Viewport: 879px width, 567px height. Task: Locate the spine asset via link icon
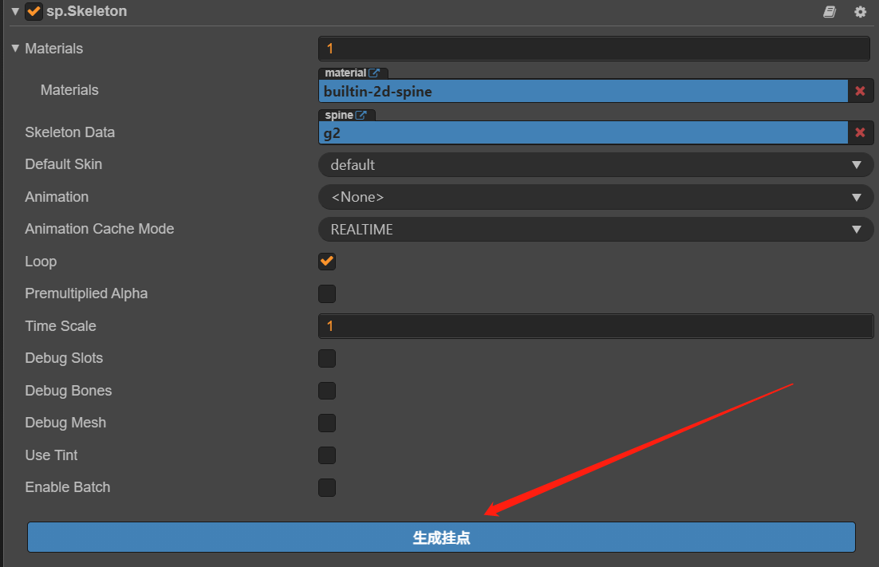coord(361,115)
